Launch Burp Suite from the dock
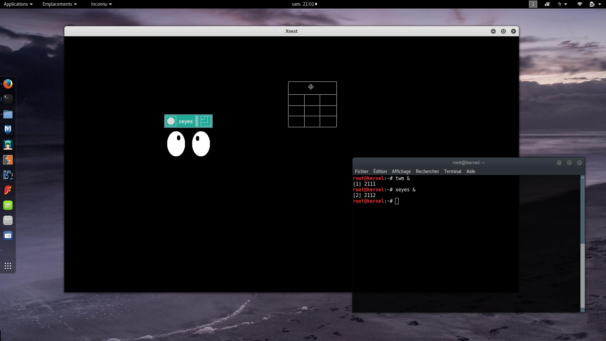This screenshot has width=606, height=341. pos(8,160)
